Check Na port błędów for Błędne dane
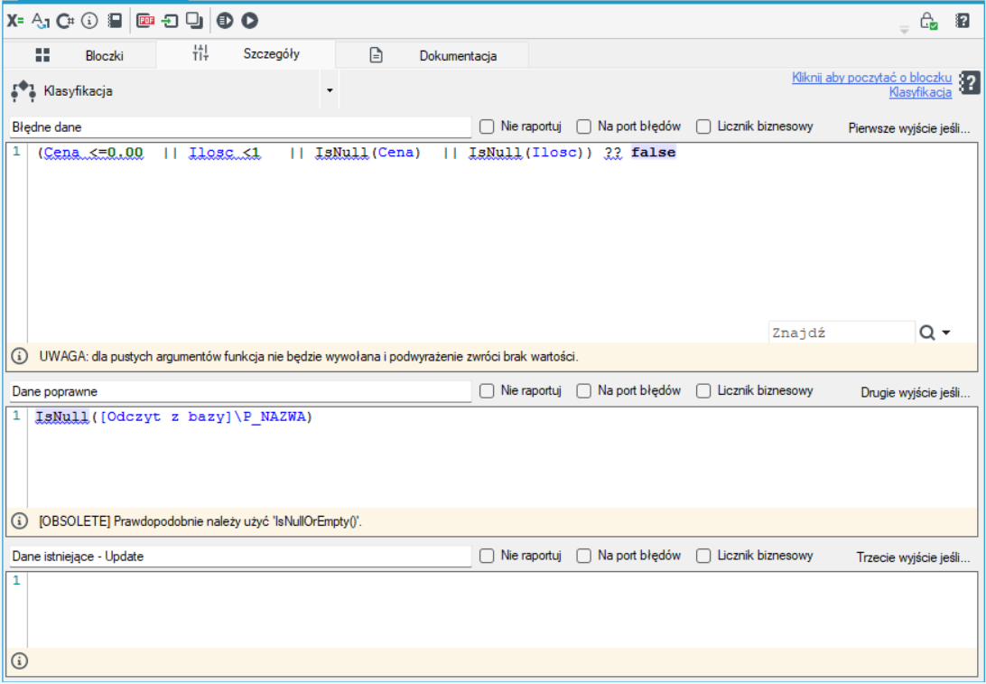Viewport: 986px width, 684px height. pos(584,126)
